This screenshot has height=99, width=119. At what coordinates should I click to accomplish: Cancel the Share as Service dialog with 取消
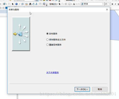pyautogui.click(x=100, y=89)
